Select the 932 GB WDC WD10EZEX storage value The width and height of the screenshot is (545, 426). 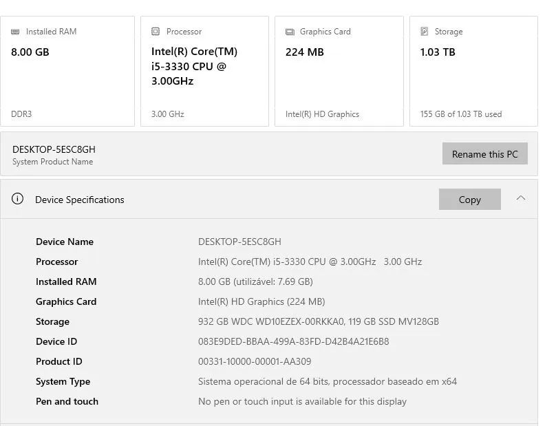click(319, 321)
